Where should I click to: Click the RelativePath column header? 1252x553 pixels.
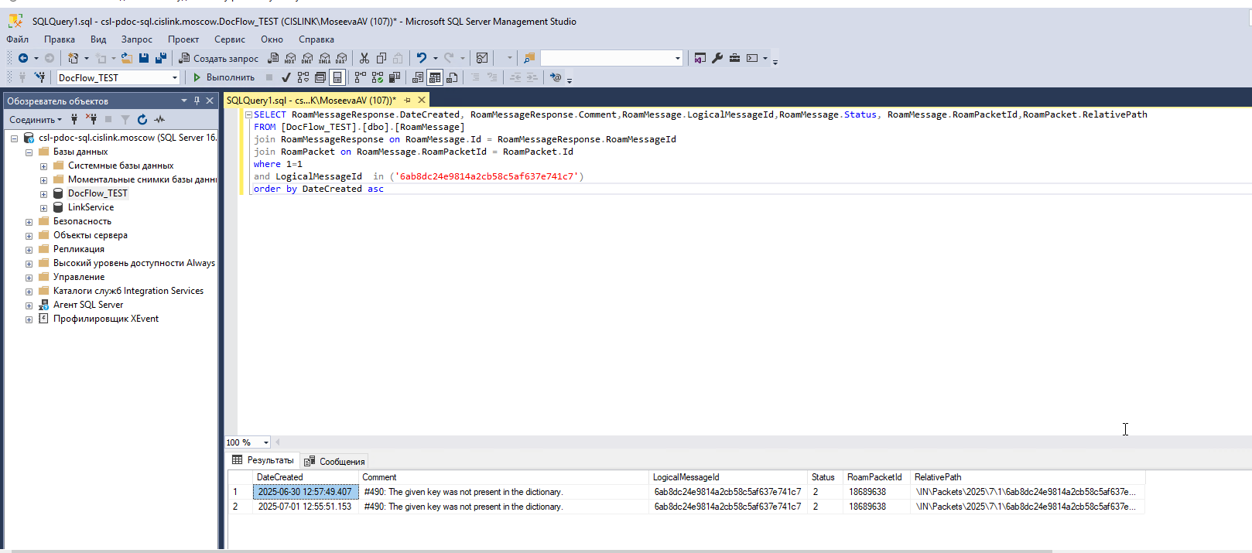1028,477
